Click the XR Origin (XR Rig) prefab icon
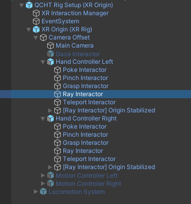 (x=36, y=29)
